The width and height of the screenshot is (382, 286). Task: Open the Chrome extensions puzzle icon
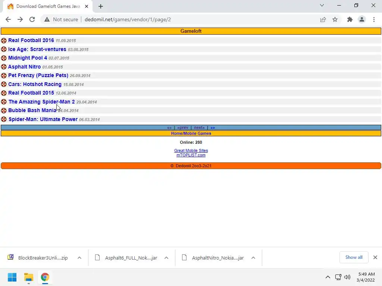pyautogui.click(x=350, y=19)
